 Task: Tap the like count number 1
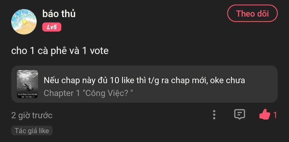tap(275, 115)
